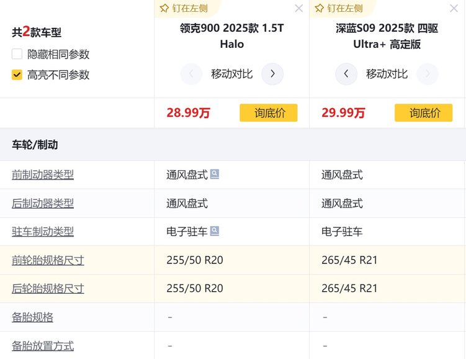
Task: Select 领克900 rear tire value 255/50 R20
Action: tap(195, 289)
